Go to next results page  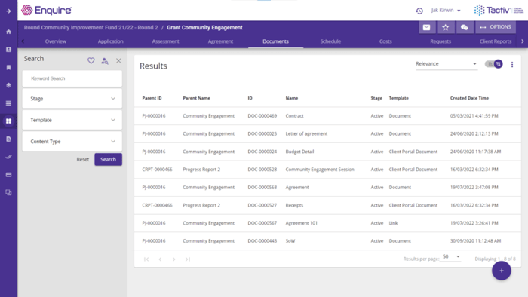click(173, 259)
